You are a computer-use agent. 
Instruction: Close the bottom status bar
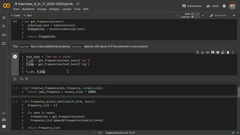click(x=238, y=133)
